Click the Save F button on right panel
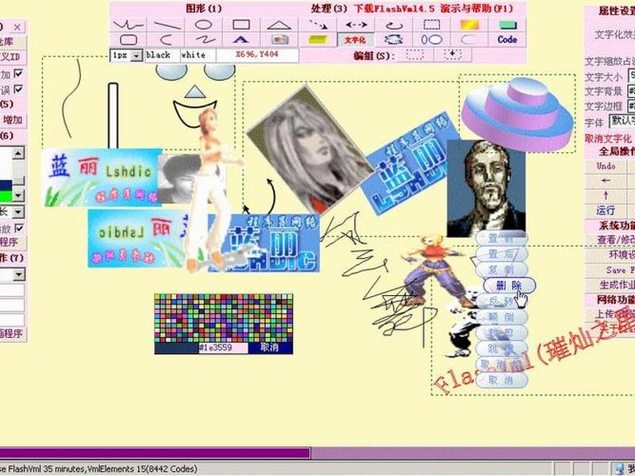635x476 pixels. pos(610,270)
